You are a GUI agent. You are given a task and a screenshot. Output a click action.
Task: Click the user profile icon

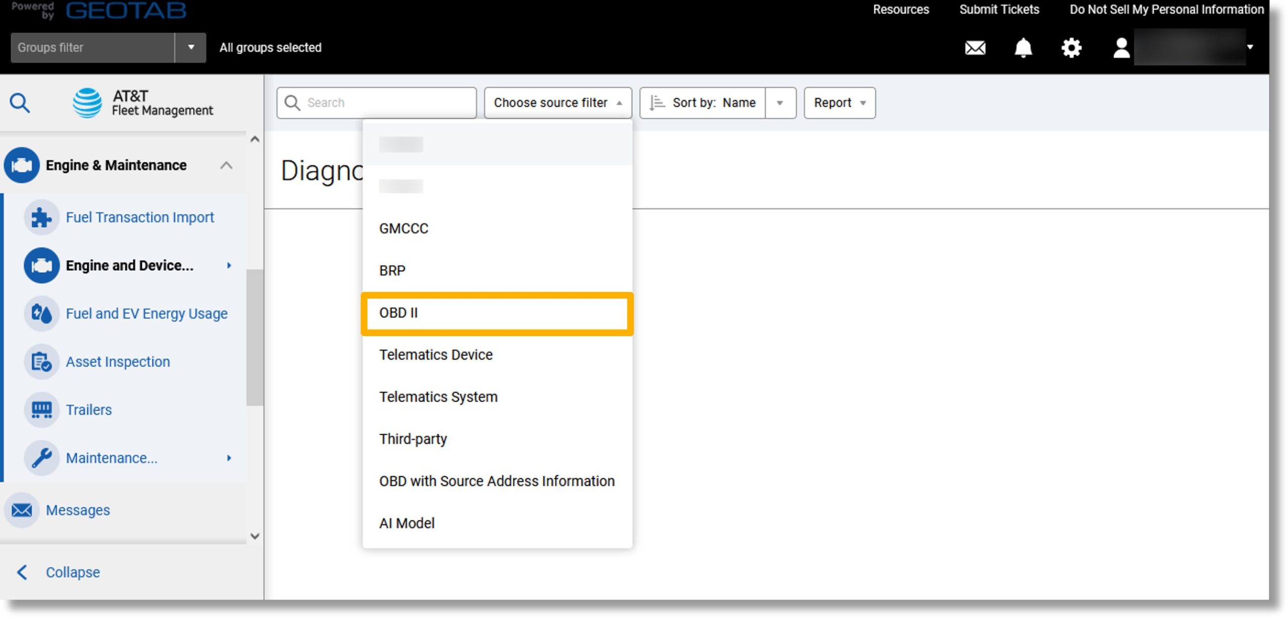(1121, 48)
